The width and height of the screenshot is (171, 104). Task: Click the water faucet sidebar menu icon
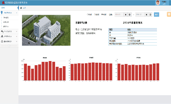[2, 32]
